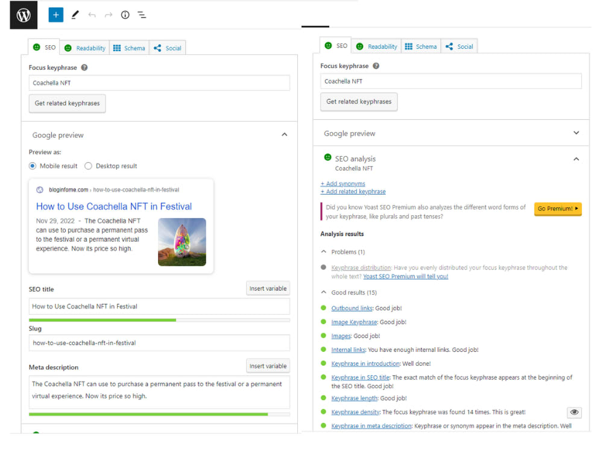The width and height of the screenshot is (603, 452).
Task: Open the Keyphrase length link
Action: point(354,398)
